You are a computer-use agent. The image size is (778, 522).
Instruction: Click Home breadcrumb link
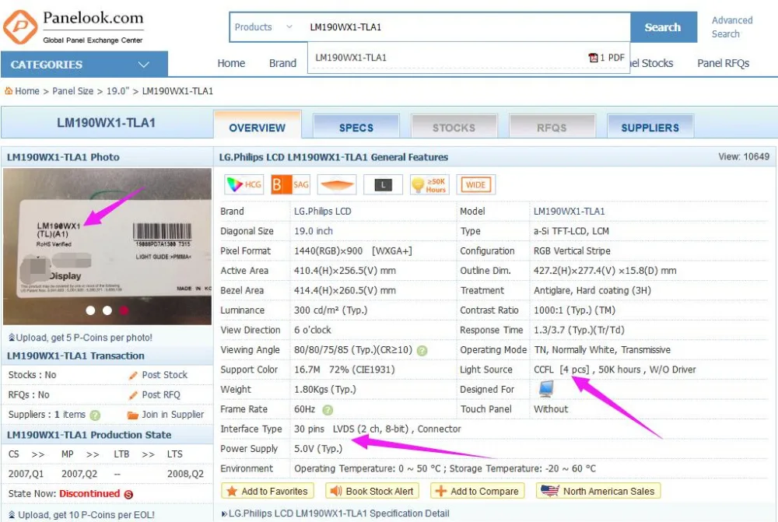(x=26, y=91)
